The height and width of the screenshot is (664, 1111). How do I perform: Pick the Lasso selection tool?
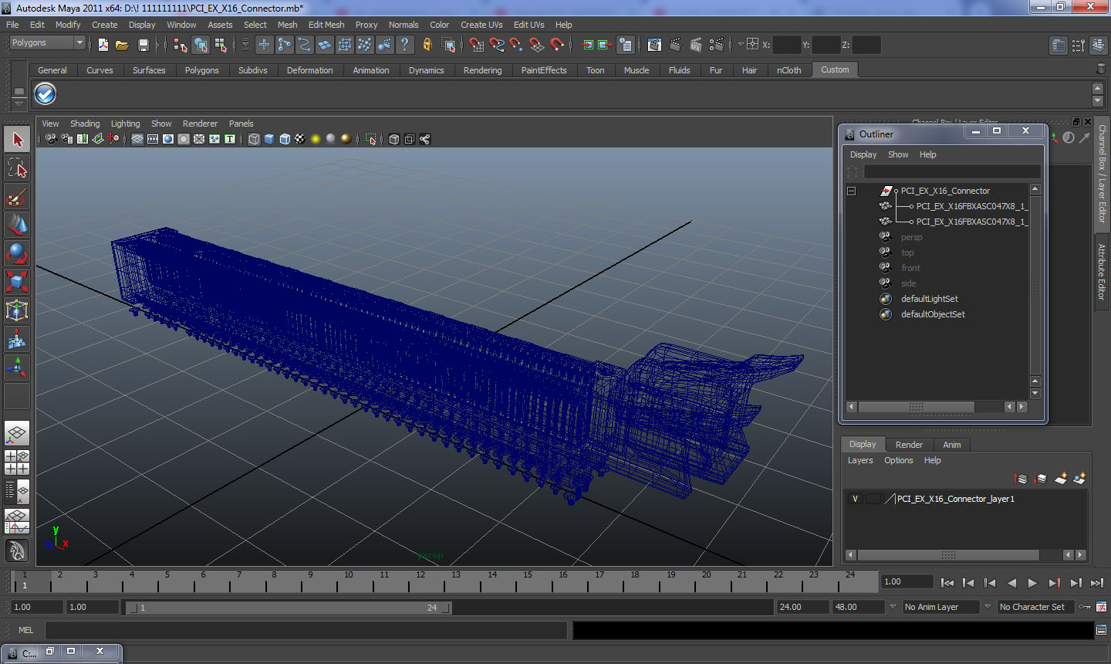17,168
